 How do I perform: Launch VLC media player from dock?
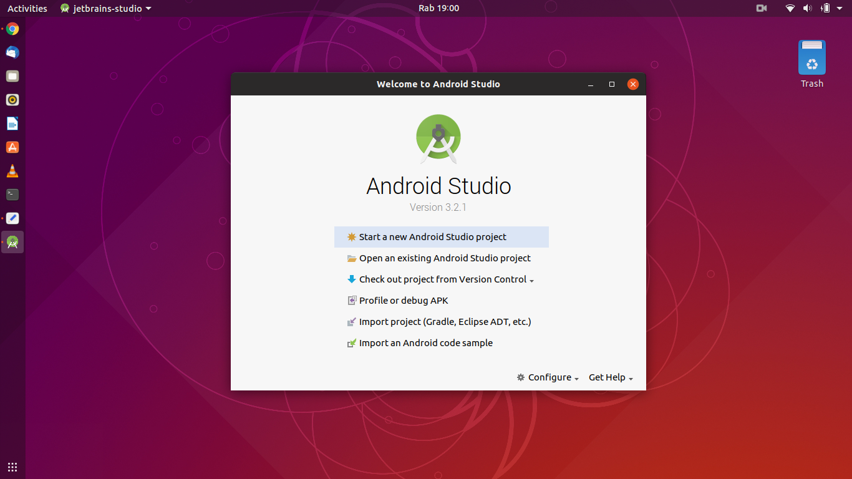click(x=12, y=171)
